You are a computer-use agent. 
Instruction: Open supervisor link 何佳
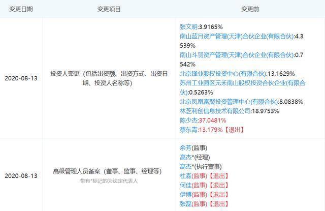click(x=185, y=185)
